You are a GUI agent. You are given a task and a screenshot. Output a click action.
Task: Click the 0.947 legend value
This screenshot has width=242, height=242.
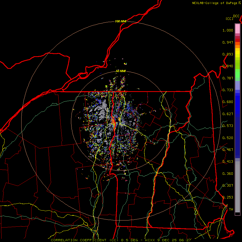[228, 42]
